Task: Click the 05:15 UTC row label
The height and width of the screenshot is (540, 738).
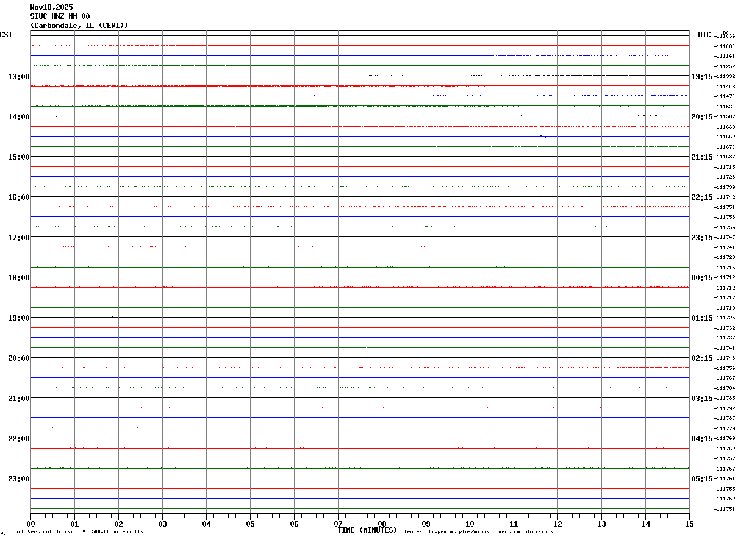Action: click(x=701, y=479)
